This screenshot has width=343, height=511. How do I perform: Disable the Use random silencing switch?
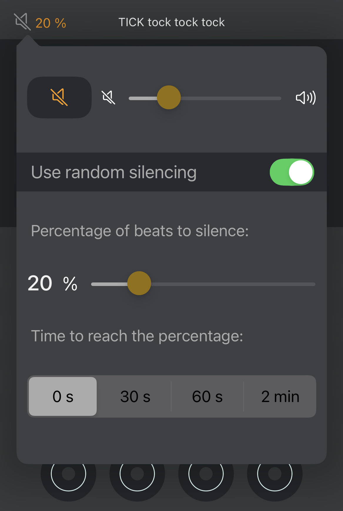[292, 172]
